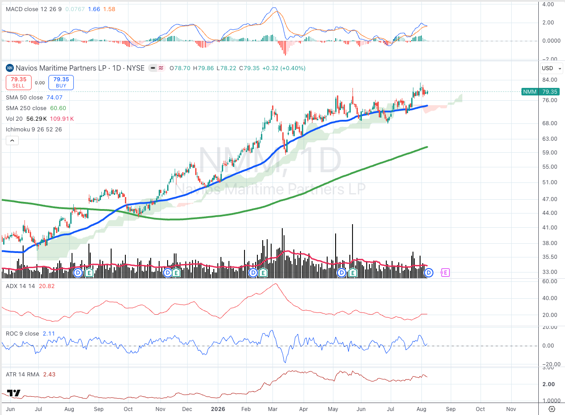The image size is (565, 415).
Task: Click the 44.00 price axis label
Action: [x=549, y=213]
